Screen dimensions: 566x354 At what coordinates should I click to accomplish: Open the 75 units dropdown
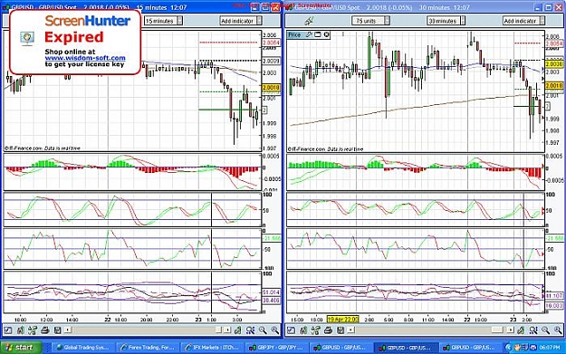click(x=370, y=21)
